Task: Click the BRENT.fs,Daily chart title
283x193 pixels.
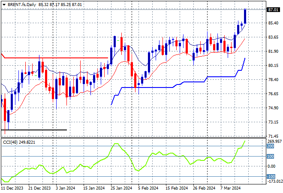Action: 23,4
